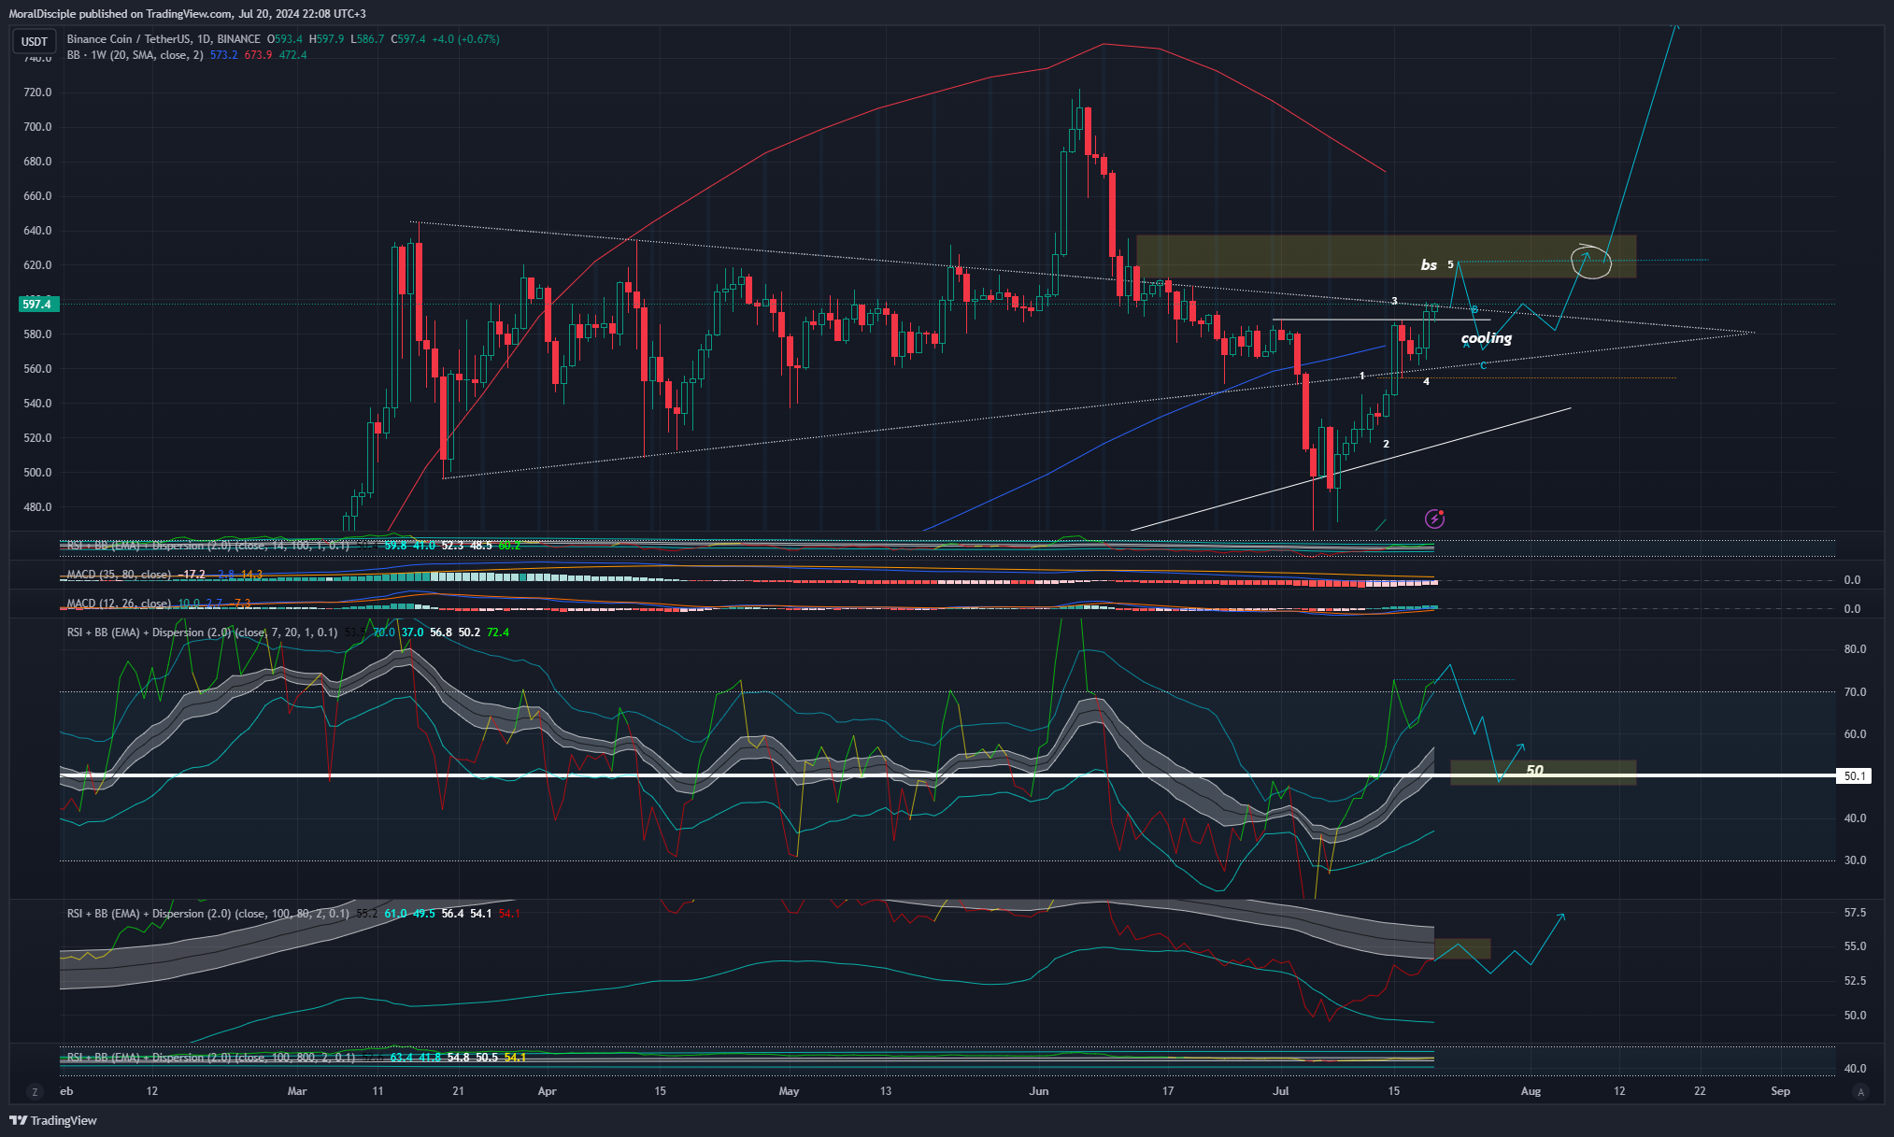The width and height of the screenshot is (1894, 1137).
Task: Click the 'bs' annotation text
Action: click(1429, 265)
